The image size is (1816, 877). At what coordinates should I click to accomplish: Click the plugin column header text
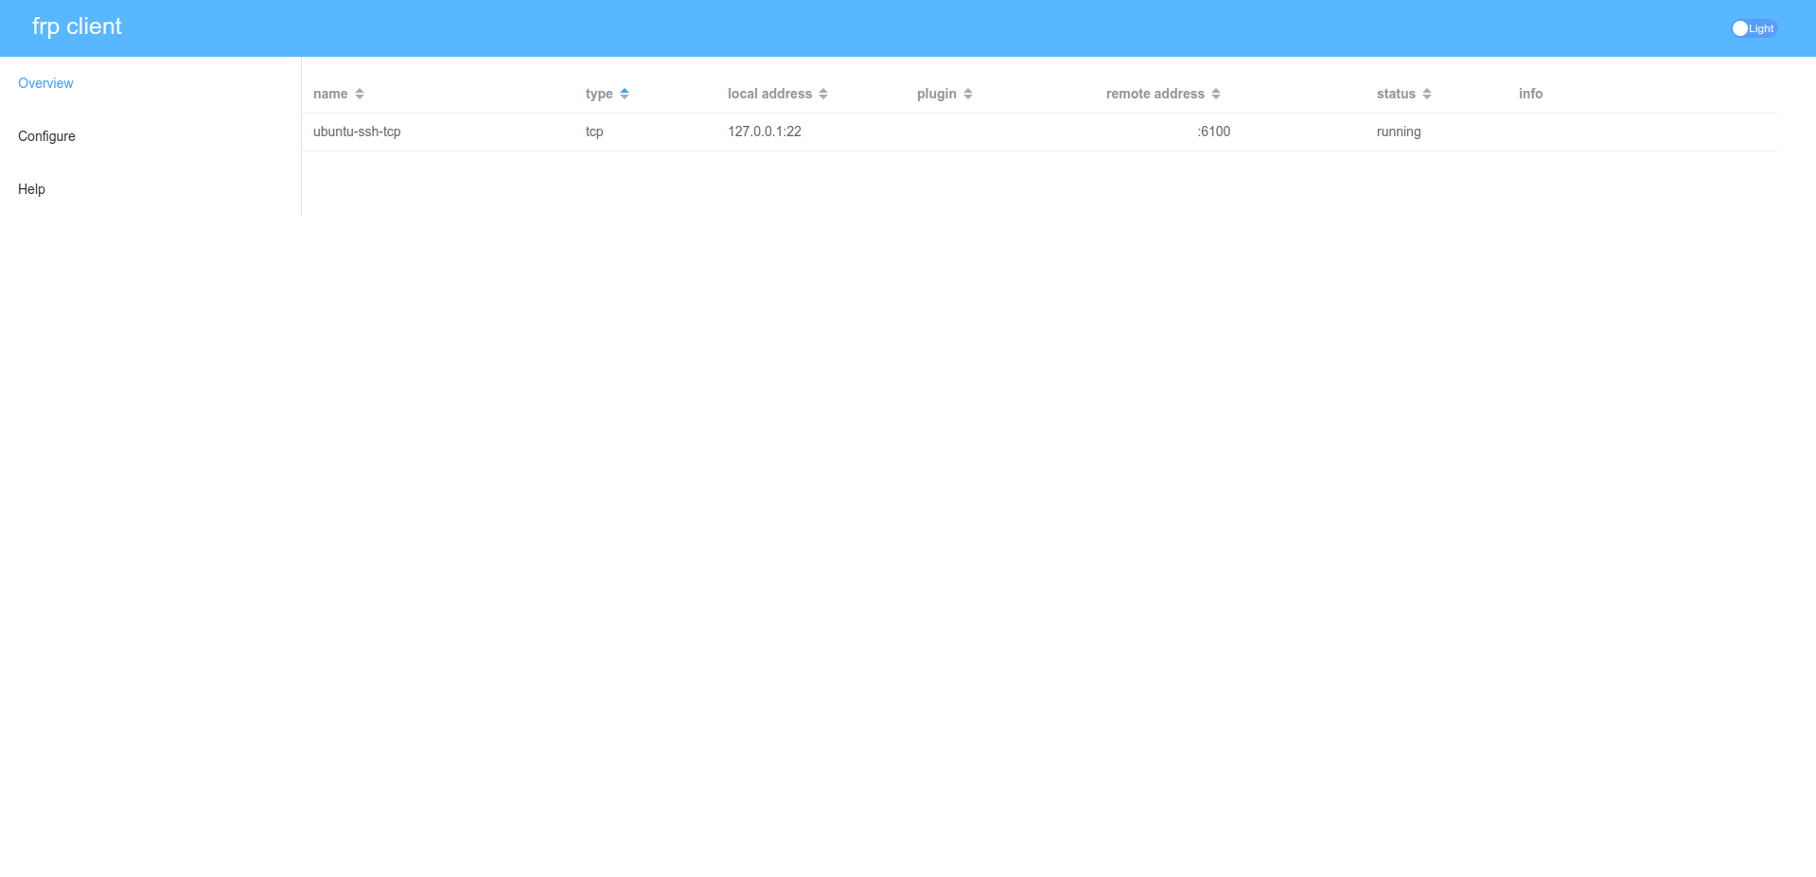click(937, 94)
